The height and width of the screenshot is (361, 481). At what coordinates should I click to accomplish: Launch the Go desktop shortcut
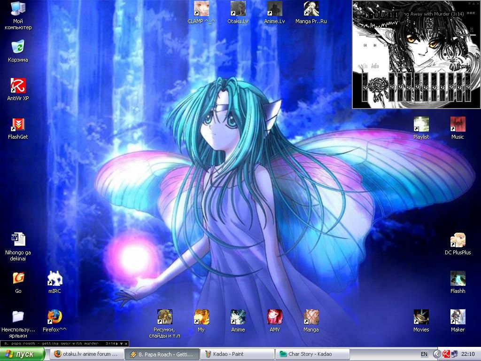pyautogui.click(x=18, y=283)
